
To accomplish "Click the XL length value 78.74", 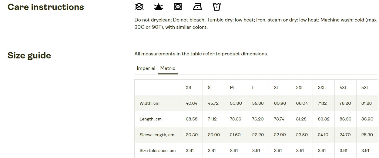I will 279,119.
